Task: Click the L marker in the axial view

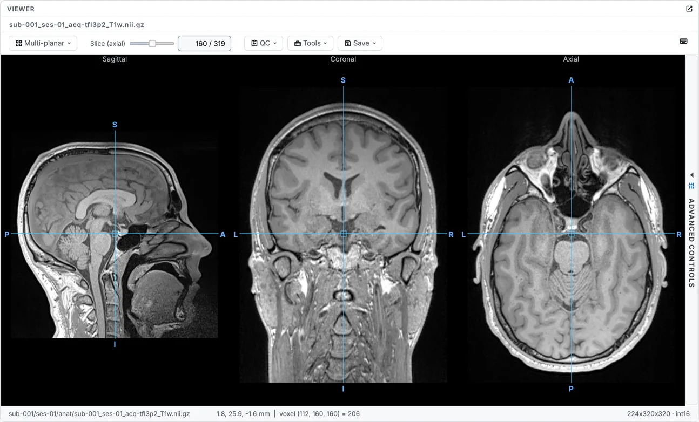Action: coord(463,234)
